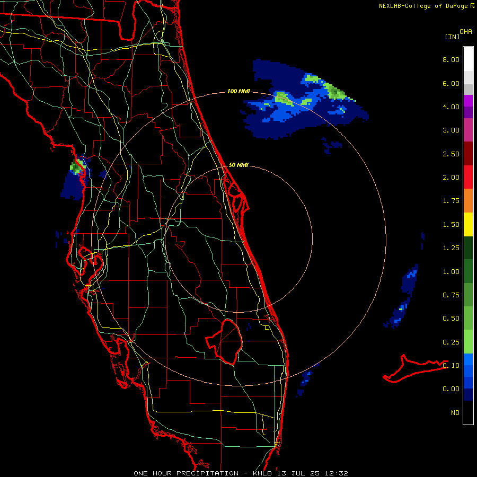Click the 13 JUL 25 date text

point(298,473)
